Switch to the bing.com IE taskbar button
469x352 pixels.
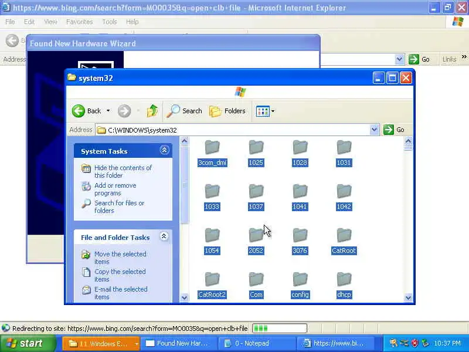coord(334,344)
